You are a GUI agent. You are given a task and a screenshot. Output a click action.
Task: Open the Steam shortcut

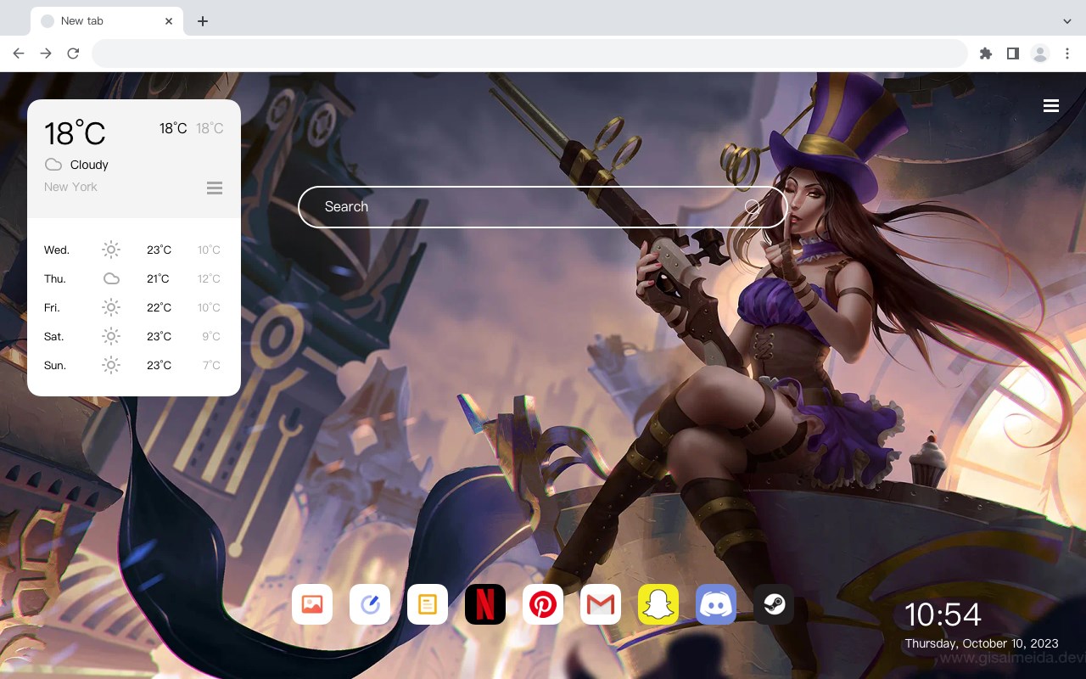point(774,604)
